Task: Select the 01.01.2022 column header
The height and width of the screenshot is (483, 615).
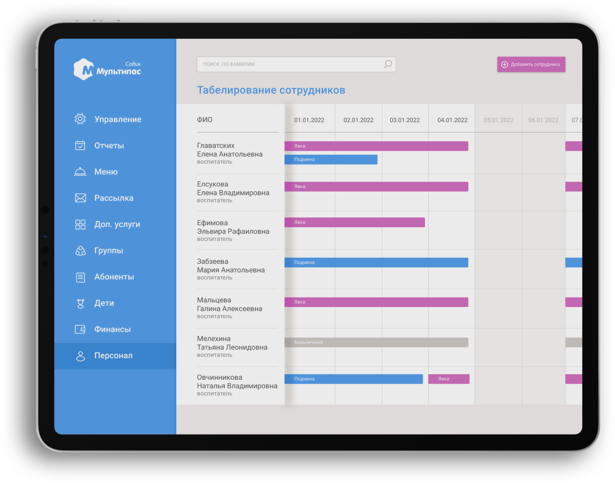Action: pyautogui.click(x=309, y=120)
